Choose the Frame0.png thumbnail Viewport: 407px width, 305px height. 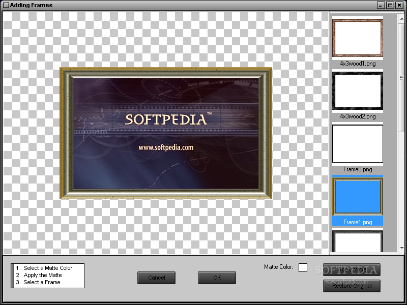[358, 143]
